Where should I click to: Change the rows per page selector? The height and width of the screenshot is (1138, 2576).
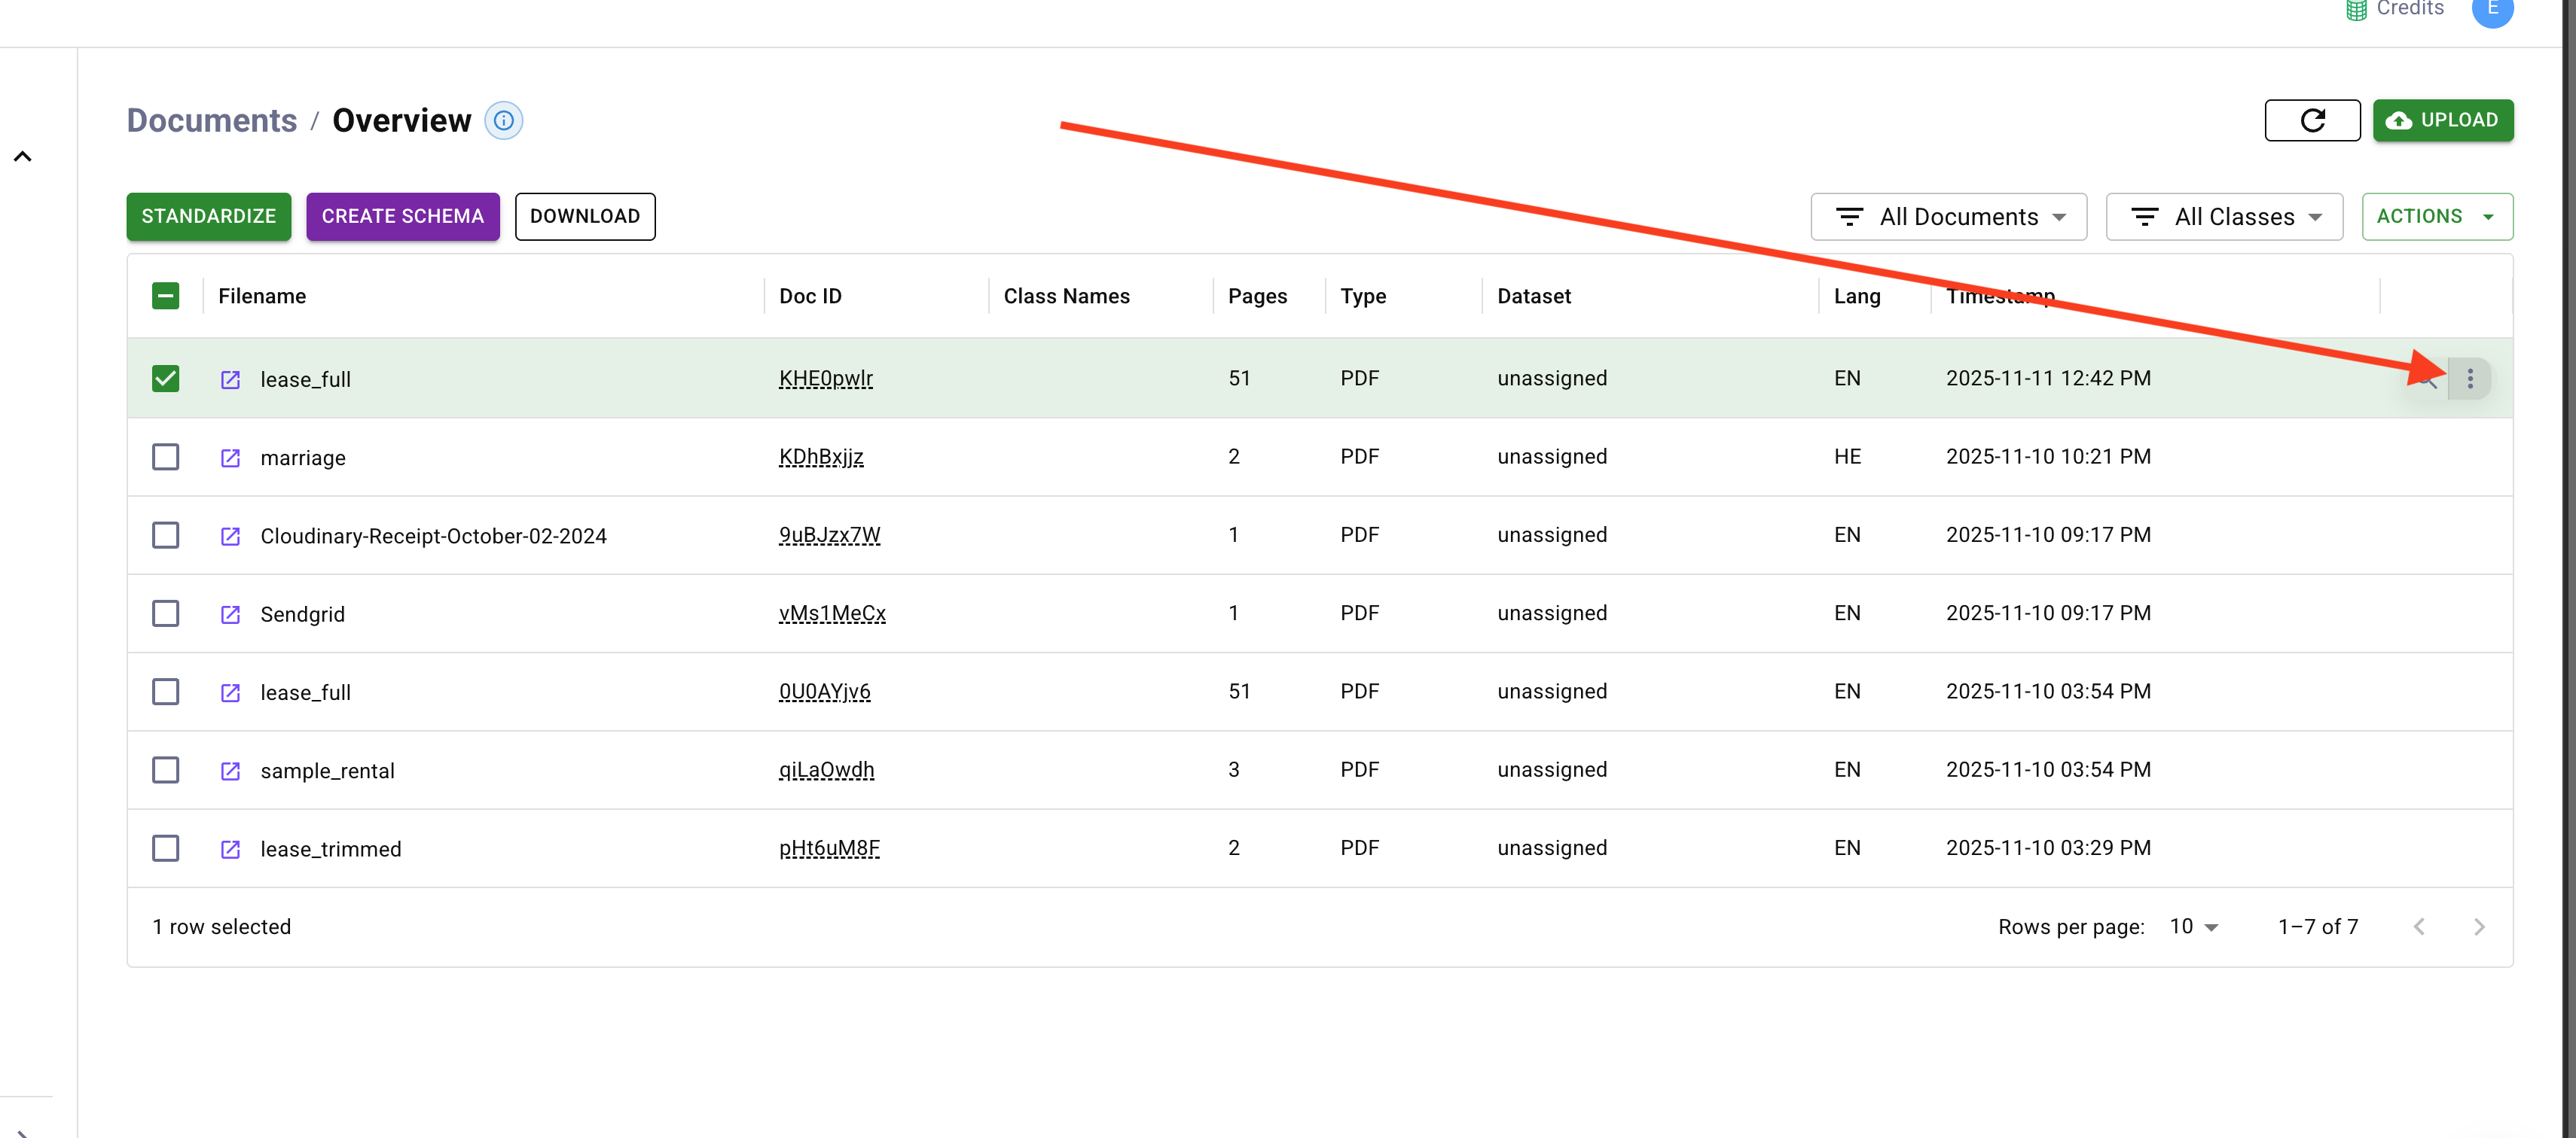tap(2194, 927)
